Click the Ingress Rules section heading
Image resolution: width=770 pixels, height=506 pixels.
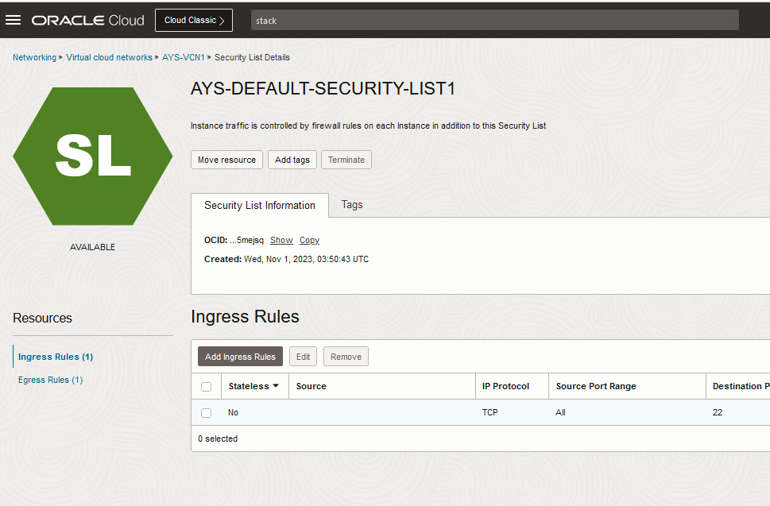(245, 317)
